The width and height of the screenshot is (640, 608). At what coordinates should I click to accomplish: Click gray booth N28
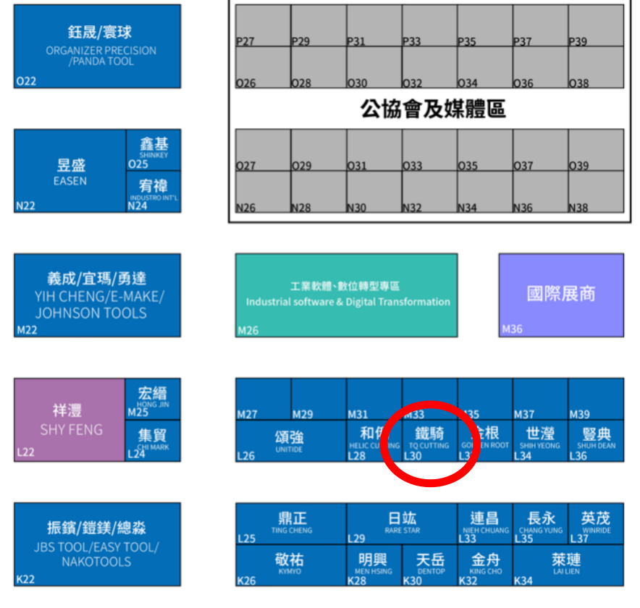(x=319, y=192)
